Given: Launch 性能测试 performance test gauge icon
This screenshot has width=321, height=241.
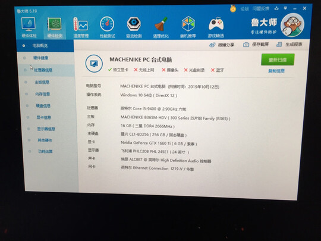Looking at the screenshot, I should (107, 27).
